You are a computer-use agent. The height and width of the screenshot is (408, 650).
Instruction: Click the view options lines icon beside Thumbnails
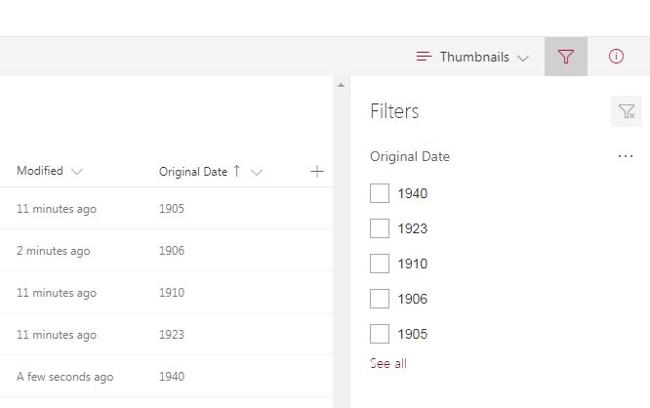pyautogui.click(x=424, y=57)
